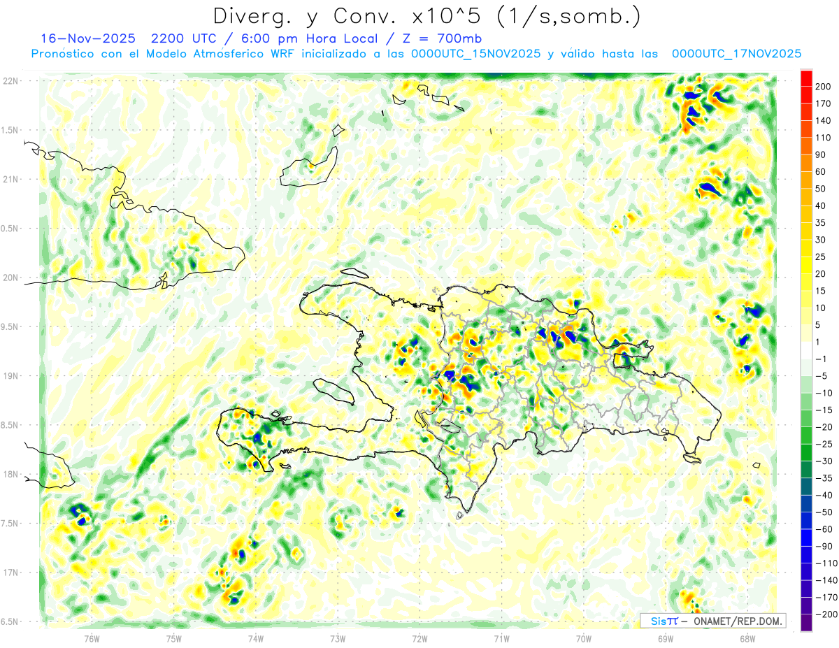
Task: Click the '69W' longitude label
Action: click(665, 638)
